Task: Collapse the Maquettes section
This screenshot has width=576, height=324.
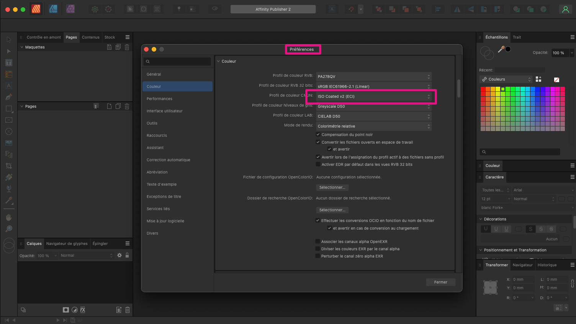Action: (22, 47)
